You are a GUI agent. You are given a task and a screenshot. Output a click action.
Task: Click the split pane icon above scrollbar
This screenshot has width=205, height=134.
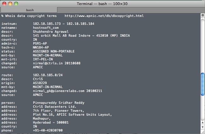[x=202, y=15]
